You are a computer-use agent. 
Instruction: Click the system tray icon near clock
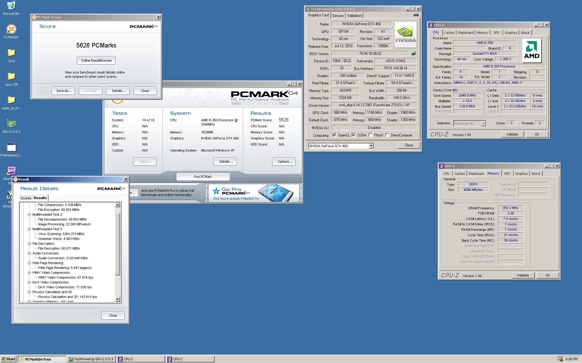tap(560, 359)
